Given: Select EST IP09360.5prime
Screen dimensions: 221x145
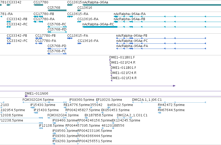Looking at the screenshot, I should tap(82, 100).
